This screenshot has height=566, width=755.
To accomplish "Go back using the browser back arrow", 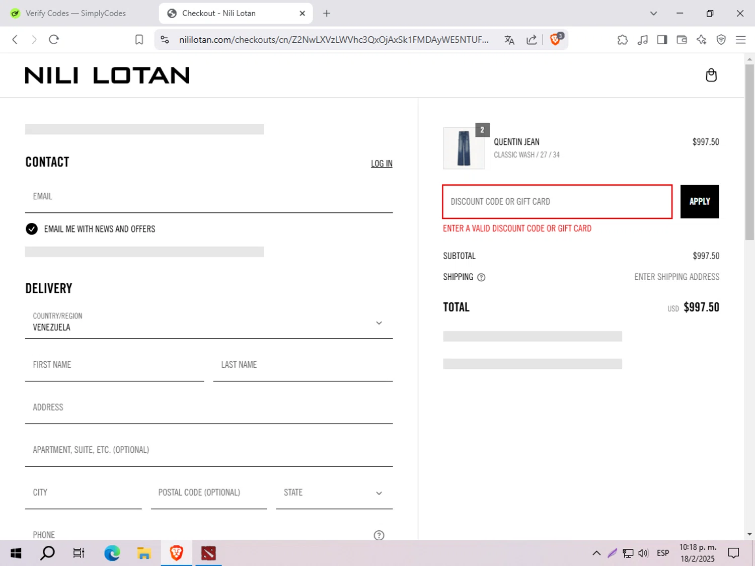I will click(x=15, y=40).
